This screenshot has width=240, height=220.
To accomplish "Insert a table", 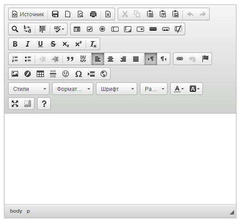I will point(40,74).
